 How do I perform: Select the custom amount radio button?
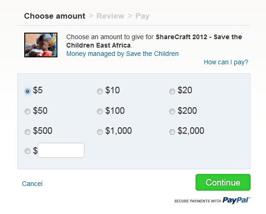pos(28,151)
